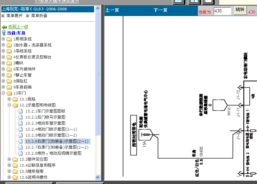Collapse the 10车门 folder
Viewport: 257px width, 184px height.
[3, 93]
